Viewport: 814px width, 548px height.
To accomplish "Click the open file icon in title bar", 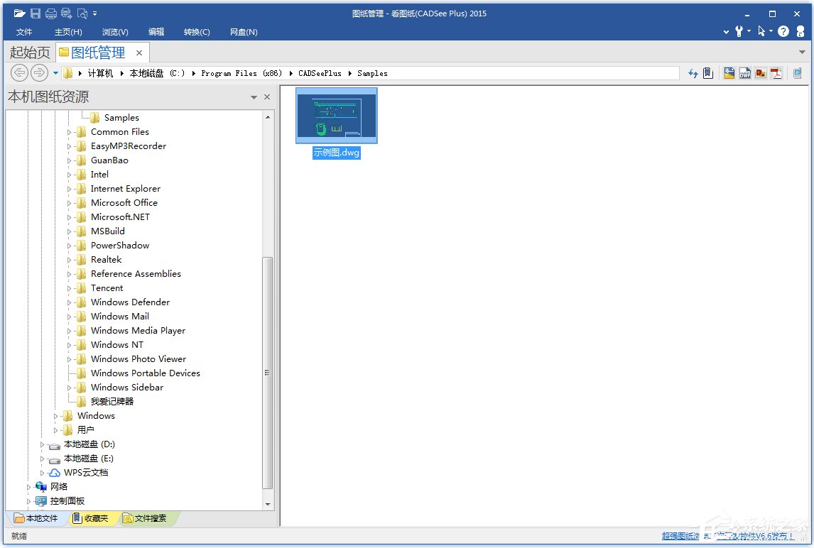I will 19,13.
